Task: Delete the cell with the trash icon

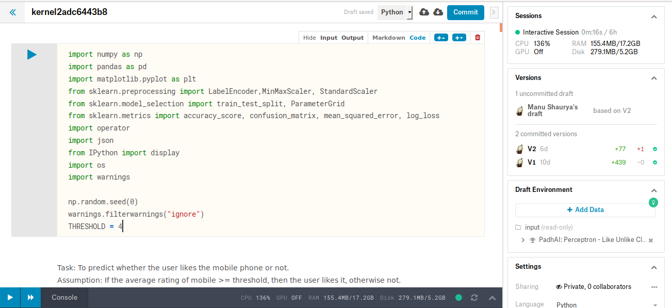Action: tap(477, 37)
